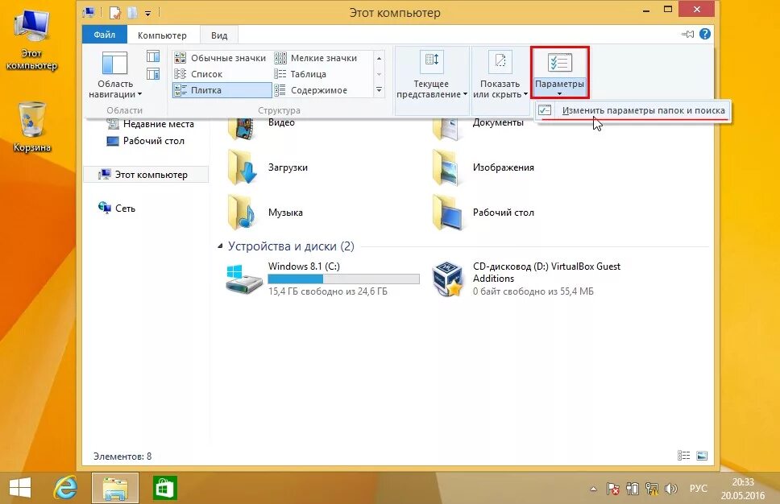Expand the layout gallery more arrow
Screen dimensions: 780x504
pyautogui.click(x=379, y=90)
